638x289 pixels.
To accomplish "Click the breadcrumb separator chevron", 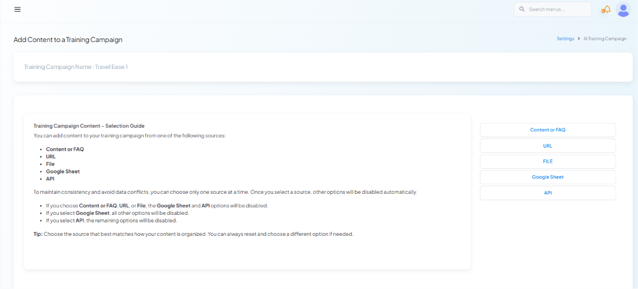I will pos(578,39).
